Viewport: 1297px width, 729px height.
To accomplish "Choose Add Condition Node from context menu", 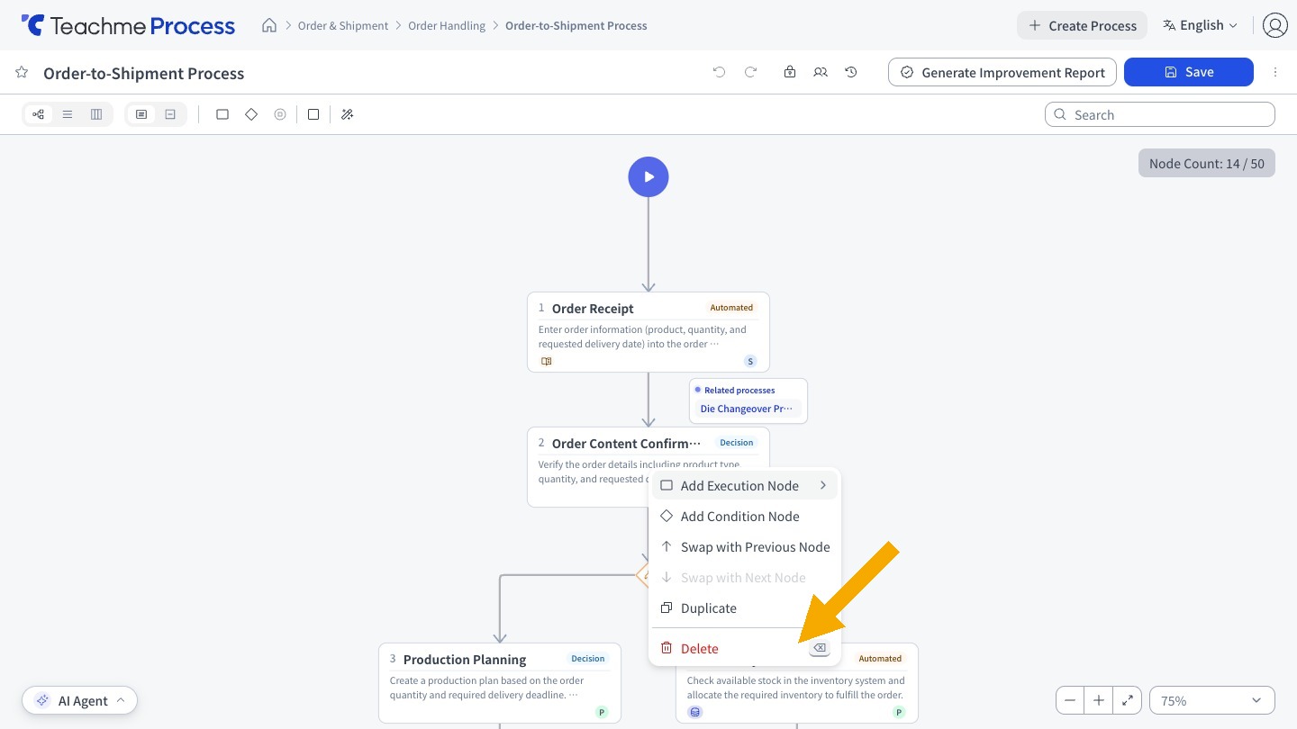I will click(x=745, y=517).
